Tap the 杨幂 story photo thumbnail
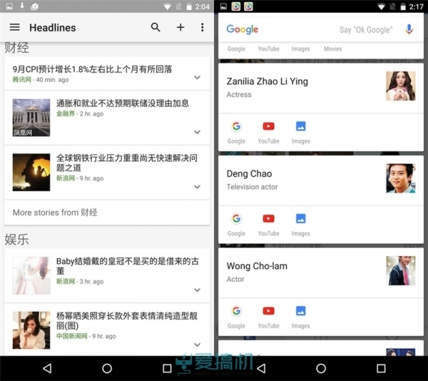Image resolution: width=428 pixels, height=381 pixels. 31,330
